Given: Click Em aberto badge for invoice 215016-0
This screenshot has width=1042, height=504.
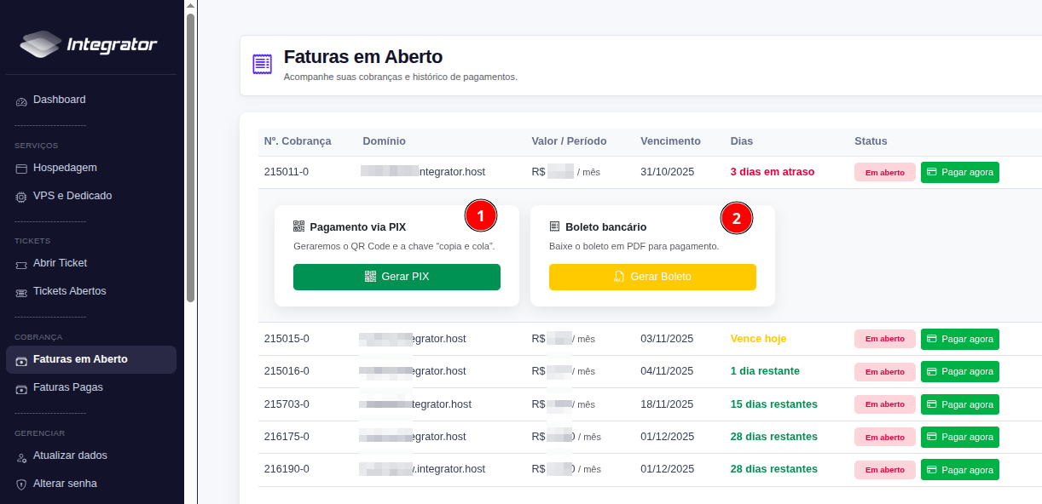Looking at the screenshot, I should (x=884, y=372).
